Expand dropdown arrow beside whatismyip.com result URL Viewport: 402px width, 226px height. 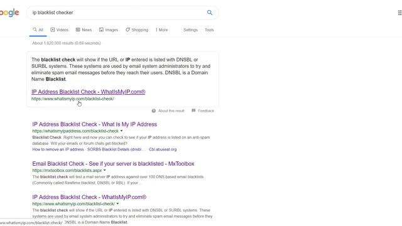click(117, 204)
